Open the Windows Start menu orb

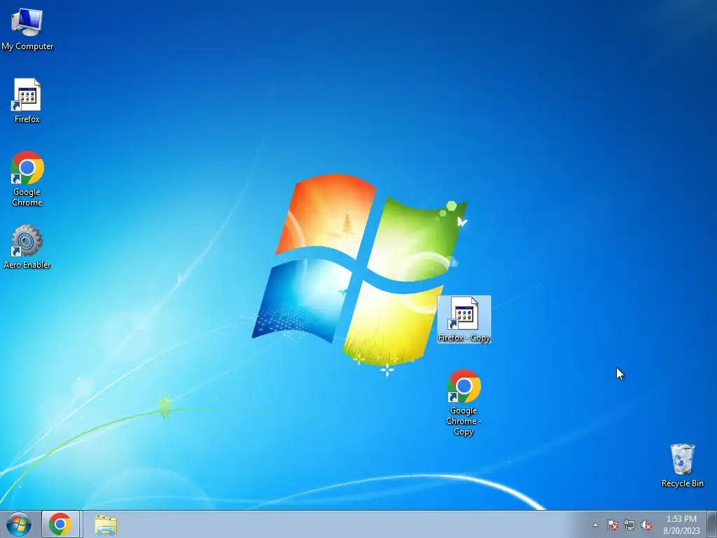click(x=19, y=524)
